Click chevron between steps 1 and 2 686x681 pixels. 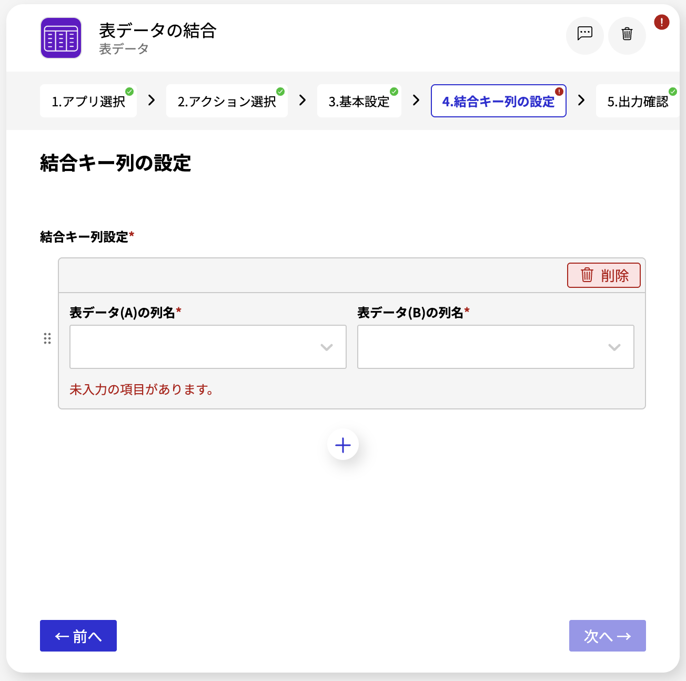point(152,100)
